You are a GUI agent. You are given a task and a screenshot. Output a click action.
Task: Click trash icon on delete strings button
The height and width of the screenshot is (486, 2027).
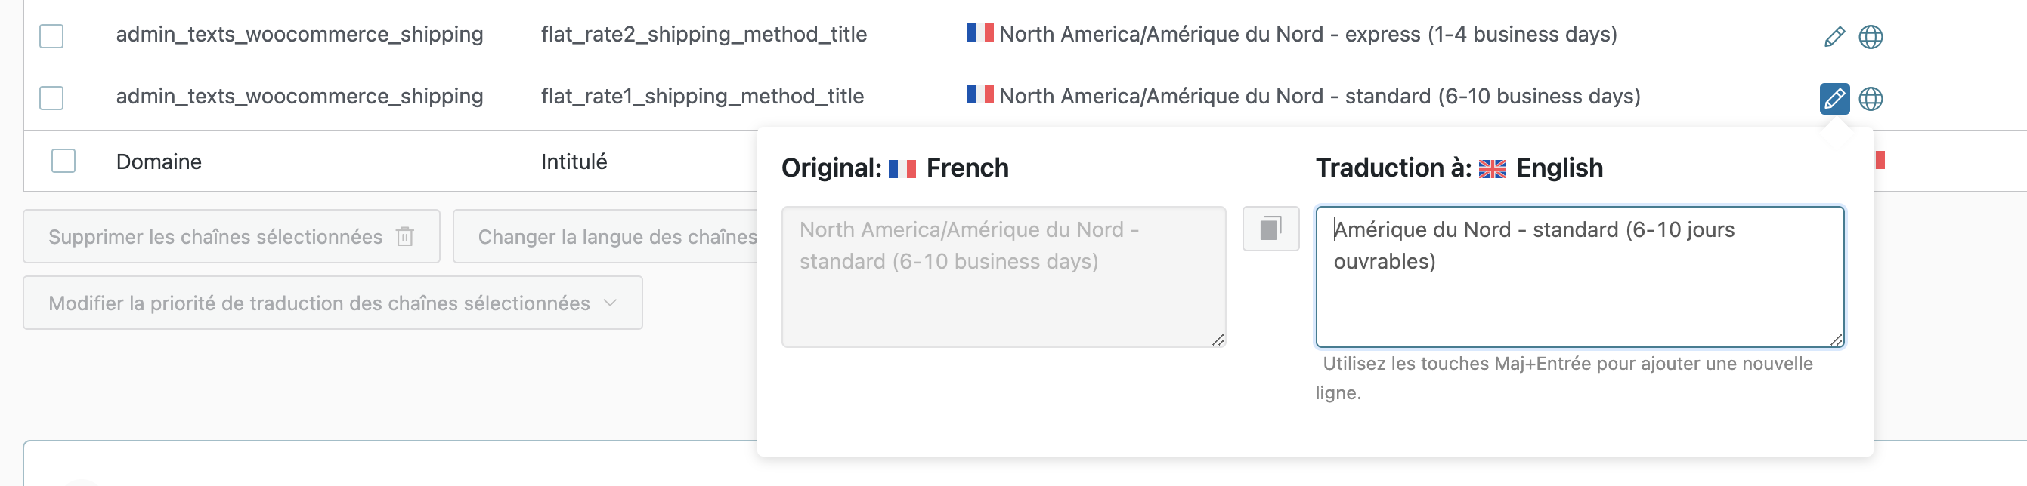[x=404, y=236]
